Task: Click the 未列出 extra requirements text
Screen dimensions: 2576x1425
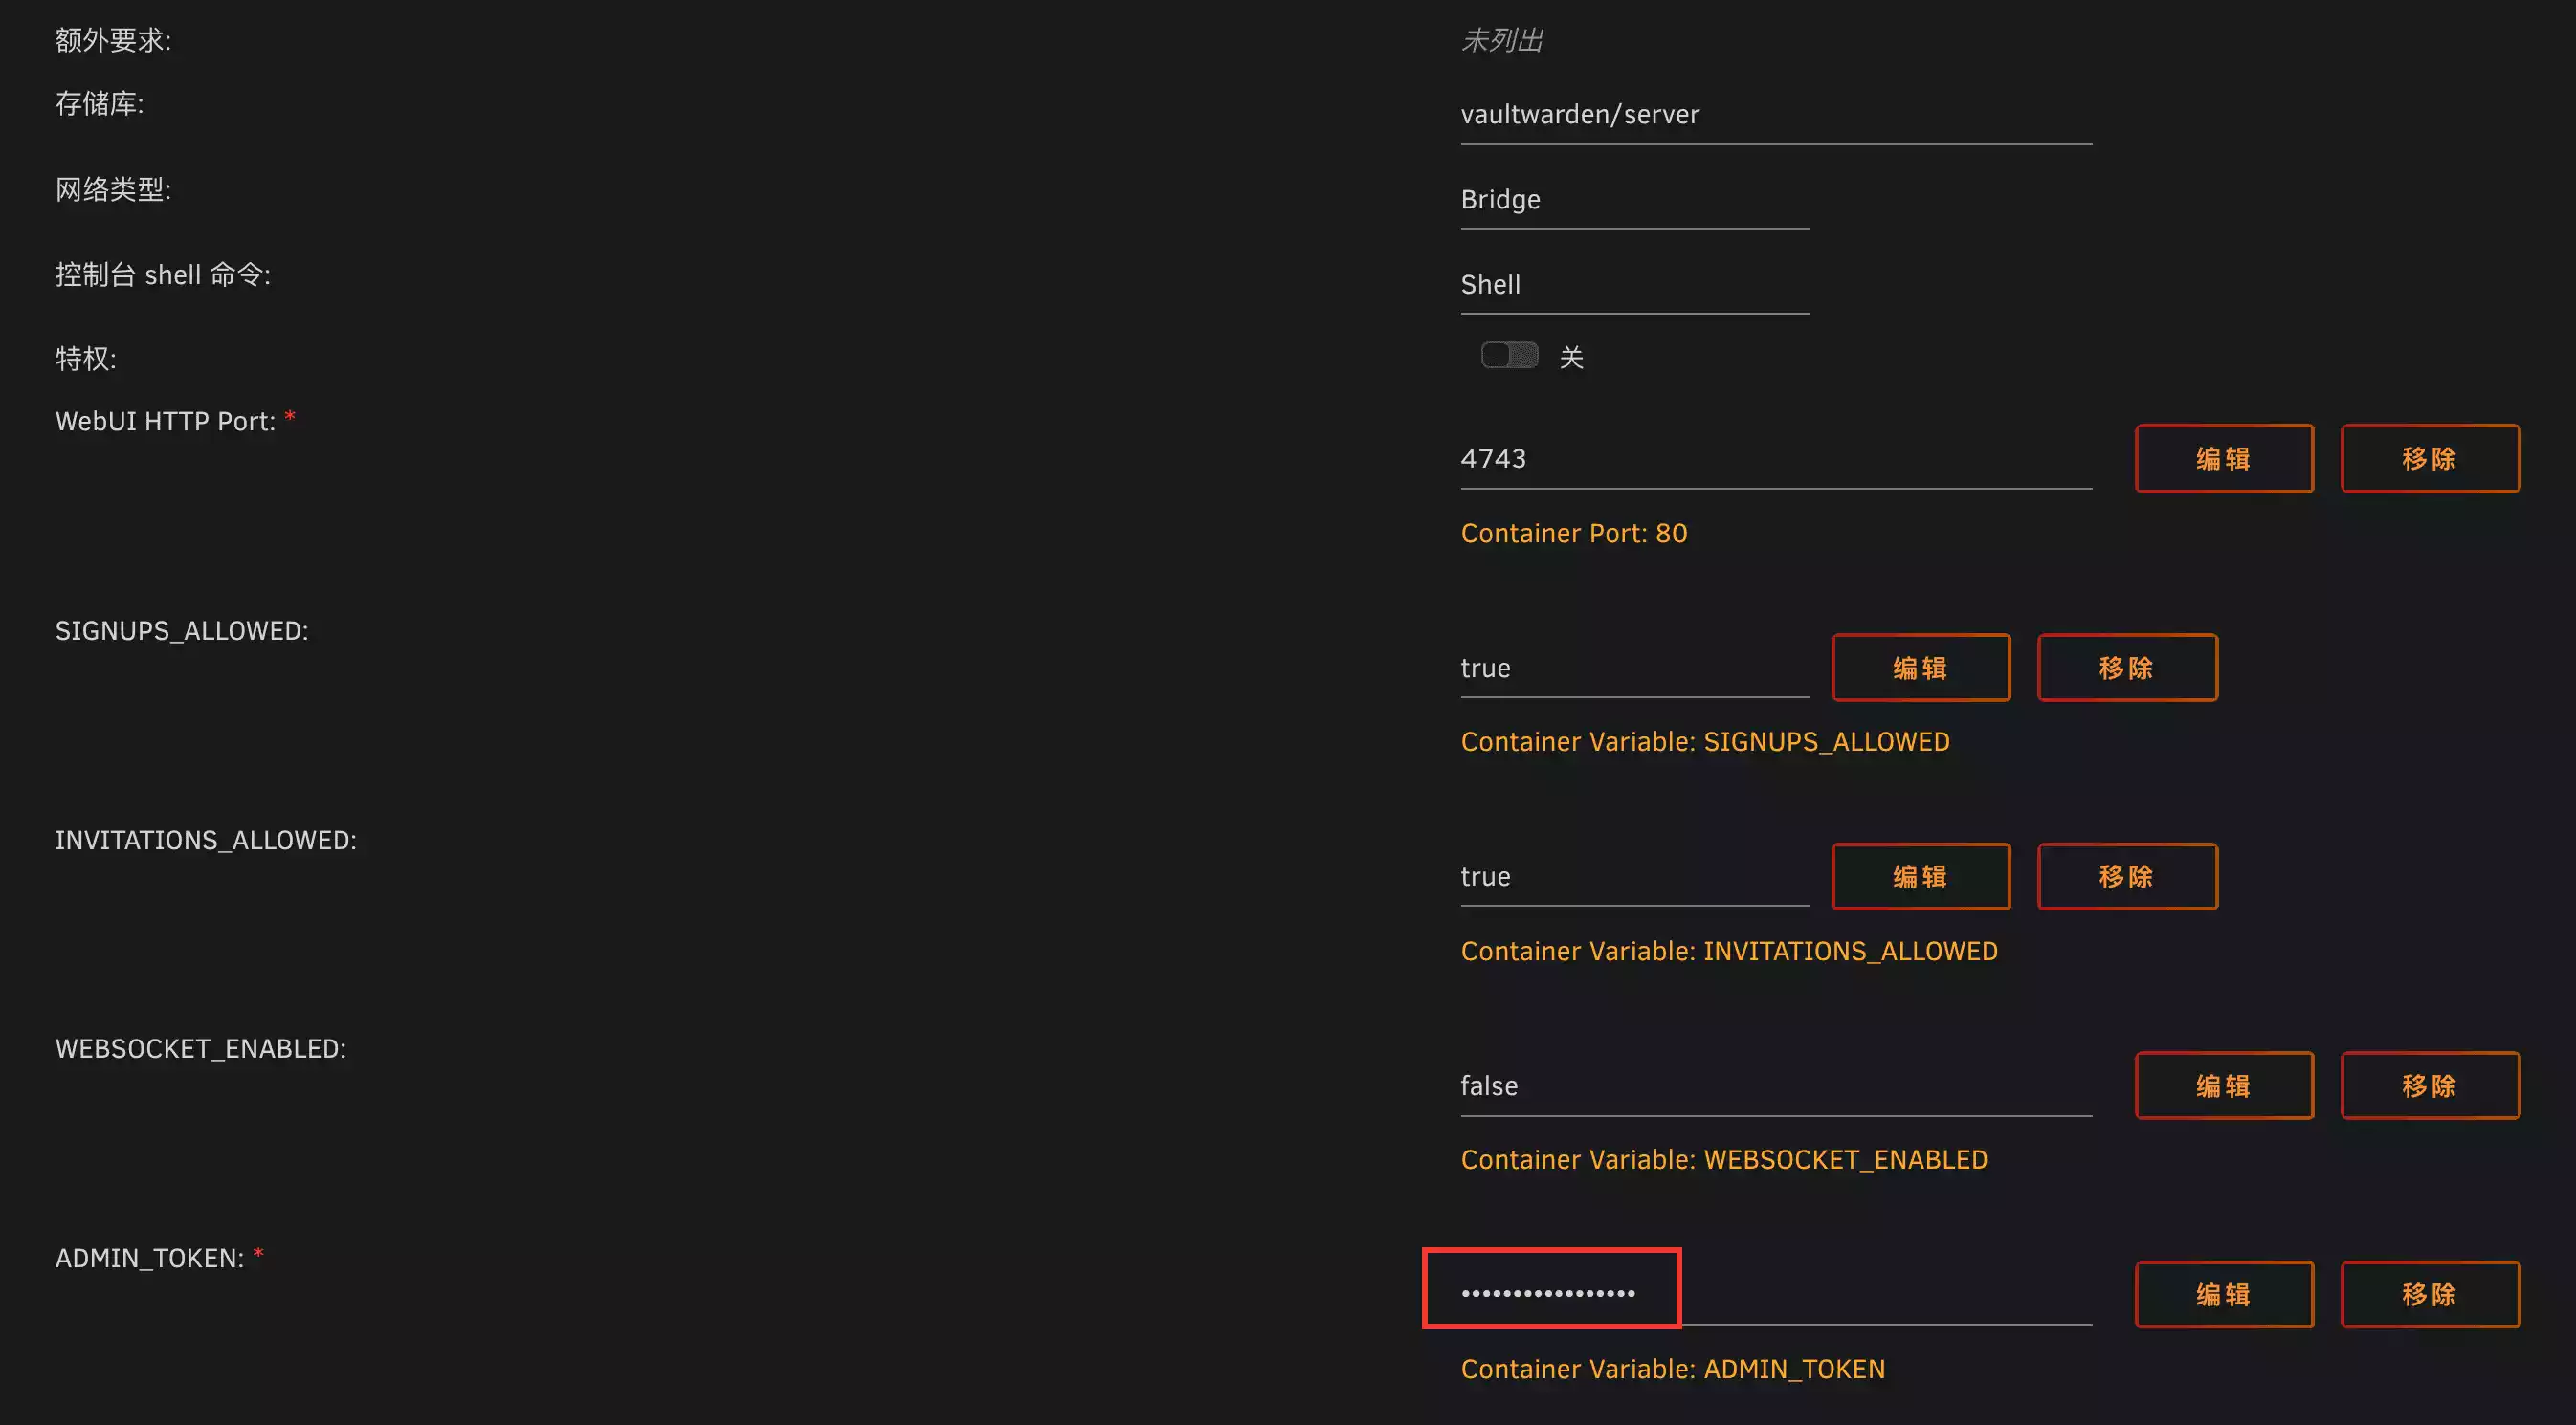Action: point(1502,40)
